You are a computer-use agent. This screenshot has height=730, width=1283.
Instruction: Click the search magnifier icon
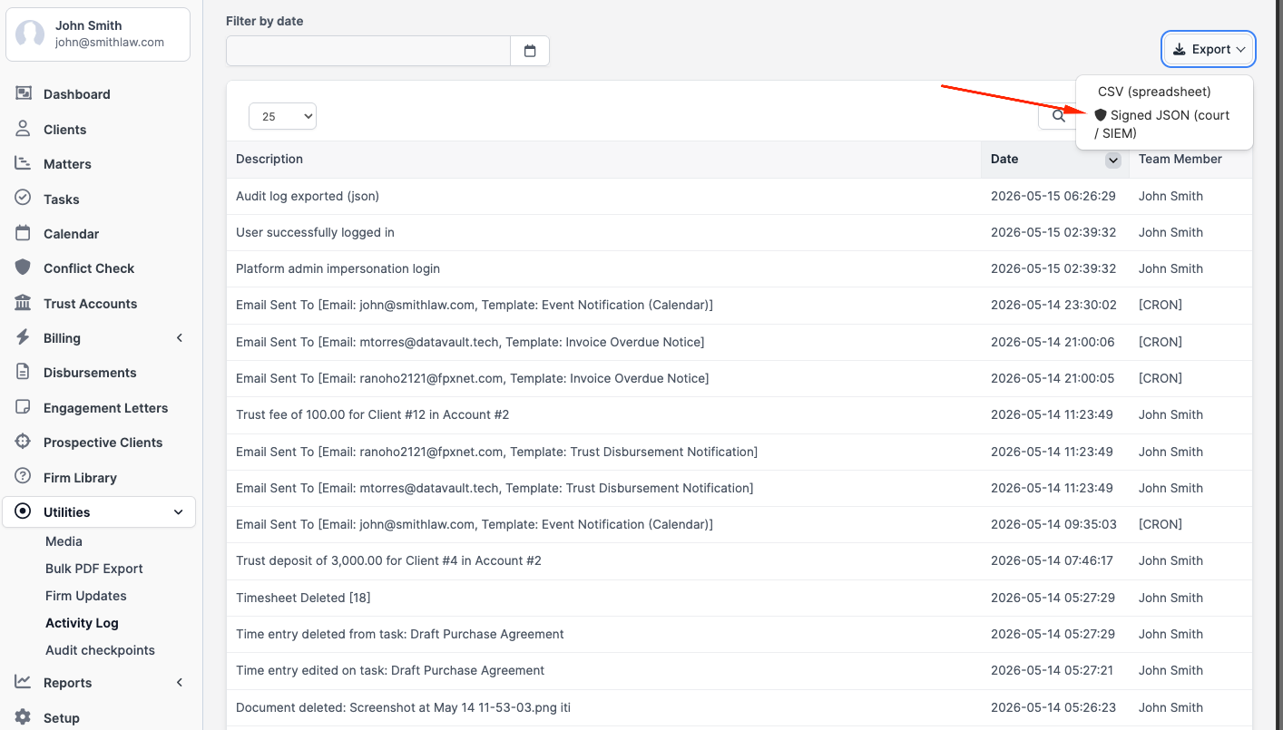(x=1058, y=116)
